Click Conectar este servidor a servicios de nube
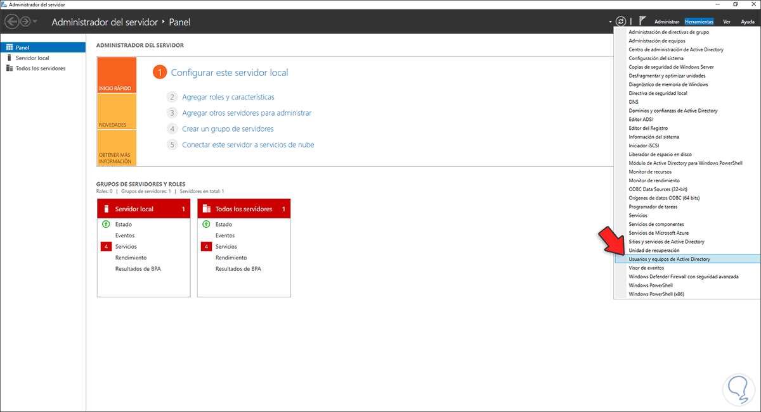The image size is (761, 412). click(x=248, y=145)
